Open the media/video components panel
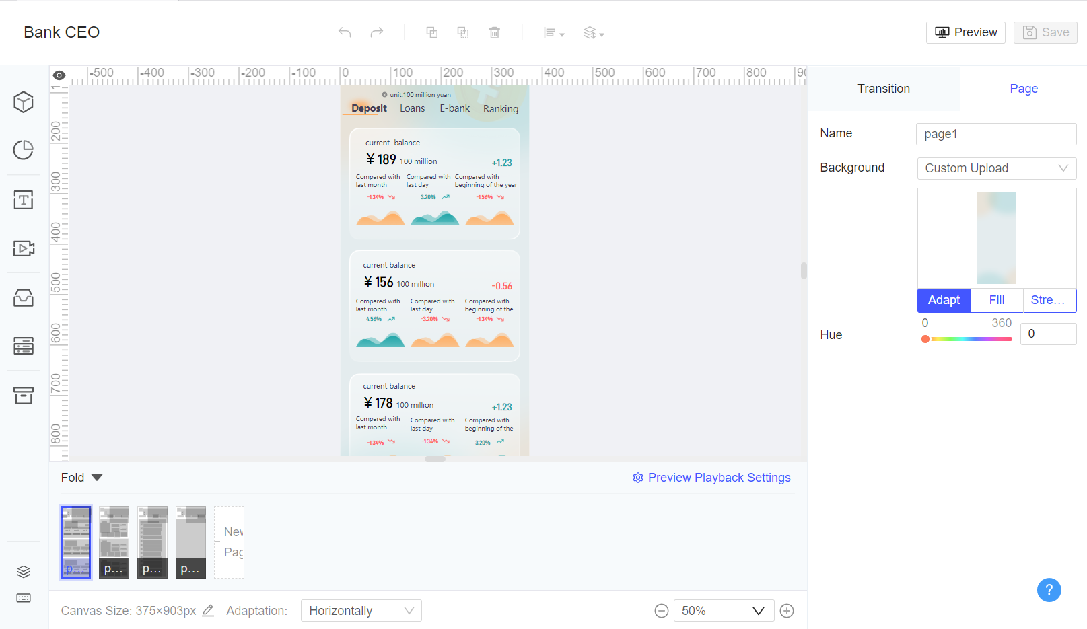Image resolution: width=1087 pixels, height=629 pixels. (x=24, y=248)
